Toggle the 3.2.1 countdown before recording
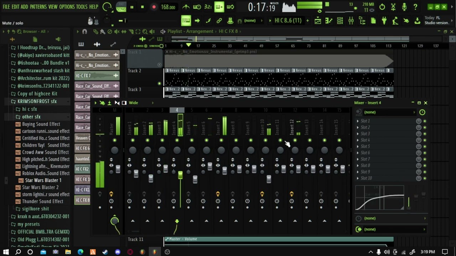 (x=208, y=7)
